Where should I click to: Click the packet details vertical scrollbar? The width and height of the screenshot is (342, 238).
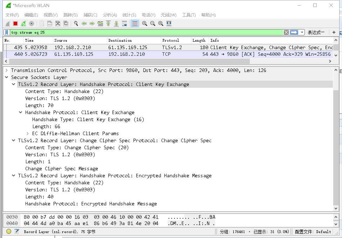[x=336, y=147]
